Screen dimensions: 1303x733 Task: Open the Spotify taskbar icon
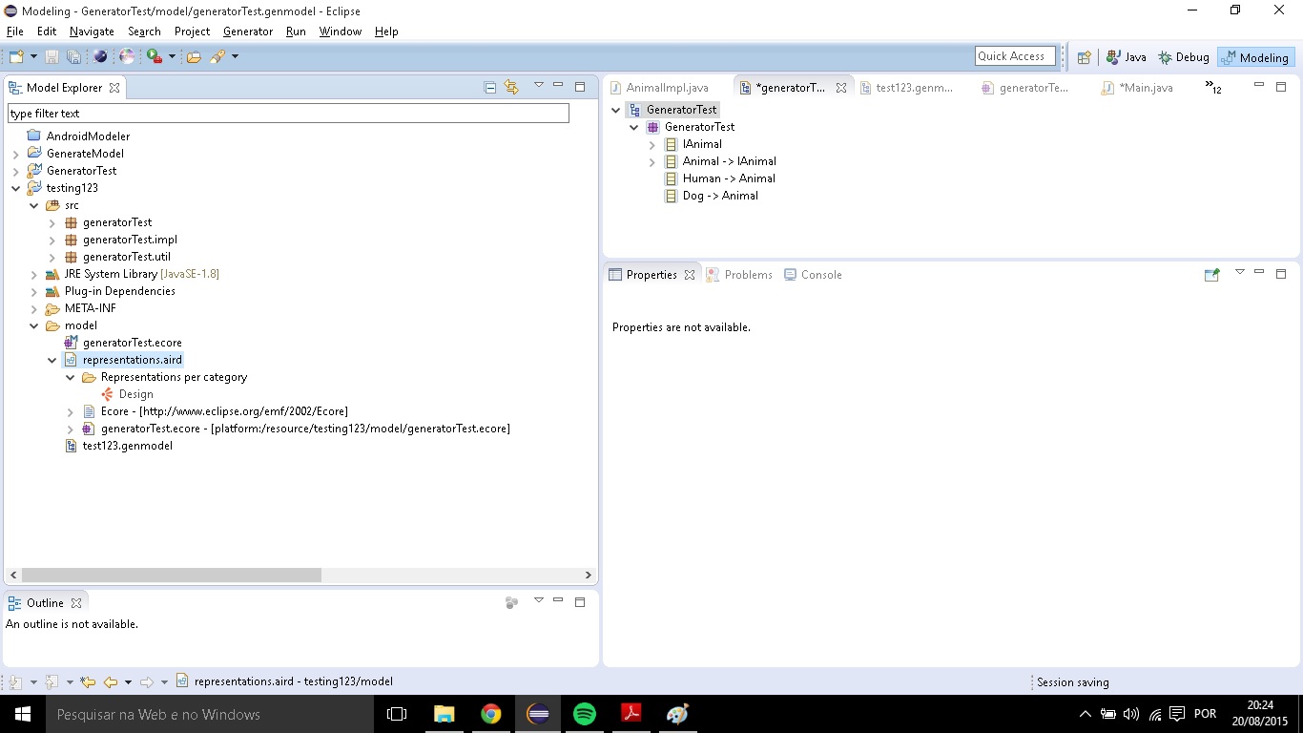(x=585, y=714)
